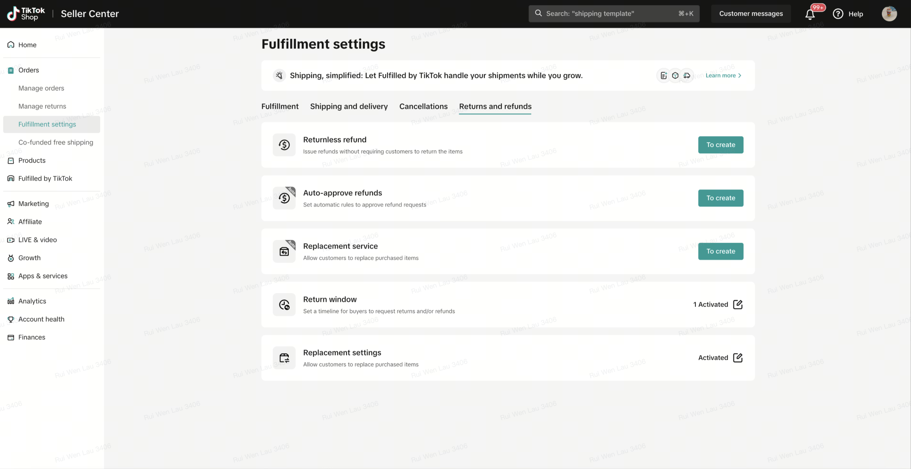Expand the Marketing sidebar section
Image resolution: width=911 pixels, height=469 pixels.
tap(33, 204)
